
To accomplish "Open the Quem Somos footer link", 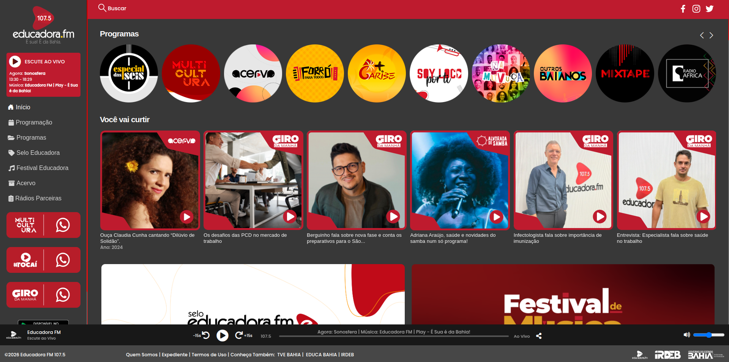I will pos(142,355).
